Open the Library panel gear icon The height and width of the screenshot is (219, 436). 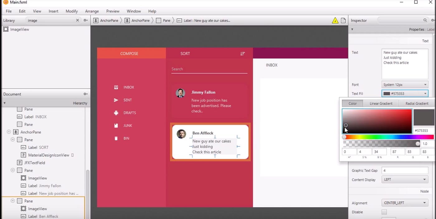coord(85,20)
